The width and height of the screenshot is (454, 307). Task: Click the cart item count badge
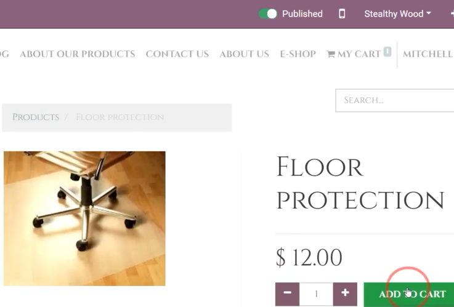point(387,52)
